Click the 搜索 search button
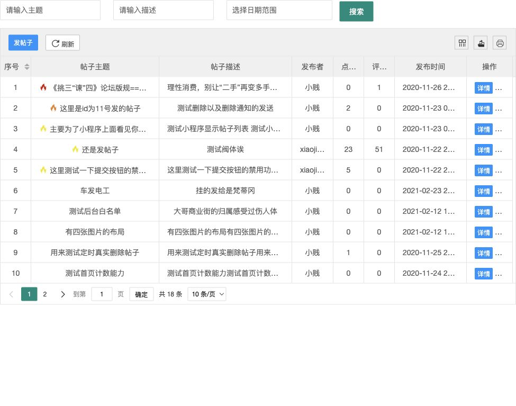 click(x=356, y=12)
